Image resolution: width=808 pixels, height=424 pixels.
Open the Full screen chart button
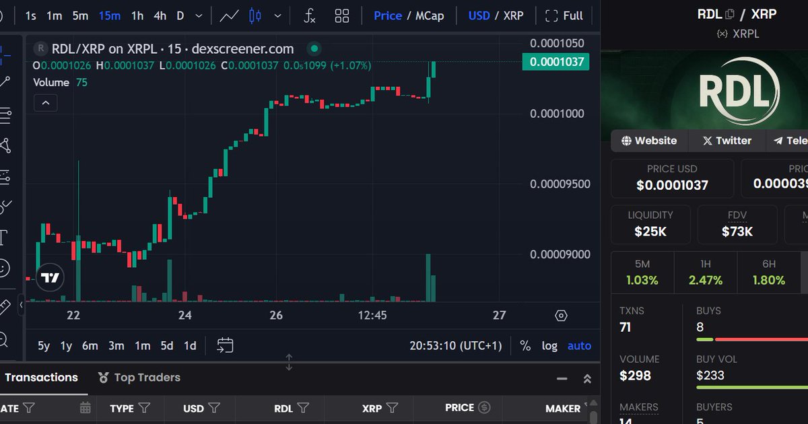tap(564, 15)
